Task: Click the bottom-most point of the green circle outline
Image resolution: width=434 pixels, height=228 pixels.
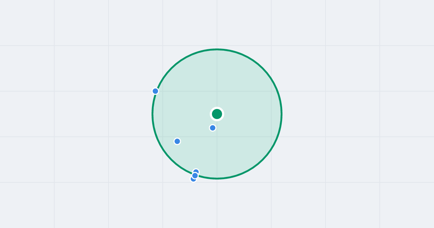Action: pyautogui.click(x=217, y=178)
